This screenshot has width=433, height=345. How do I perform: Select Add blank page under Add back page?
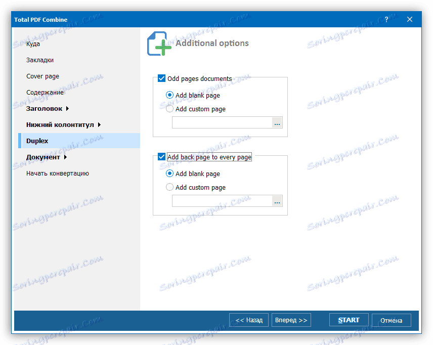[169, 174]
